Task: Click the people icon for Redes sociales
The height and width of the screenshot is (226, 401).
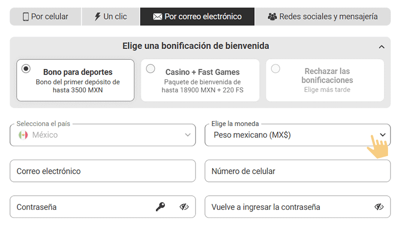Action: coord(272,17)
